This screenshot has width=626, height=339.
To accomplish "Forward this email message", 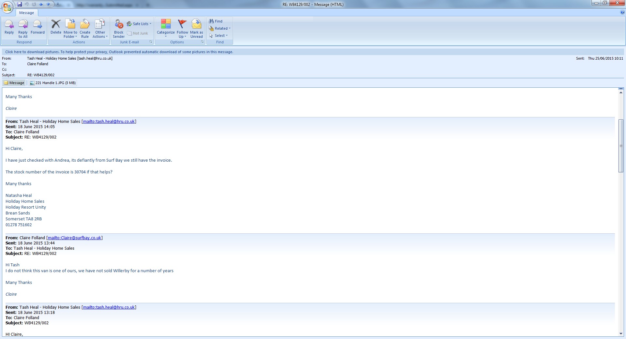I will pos(37,24).
